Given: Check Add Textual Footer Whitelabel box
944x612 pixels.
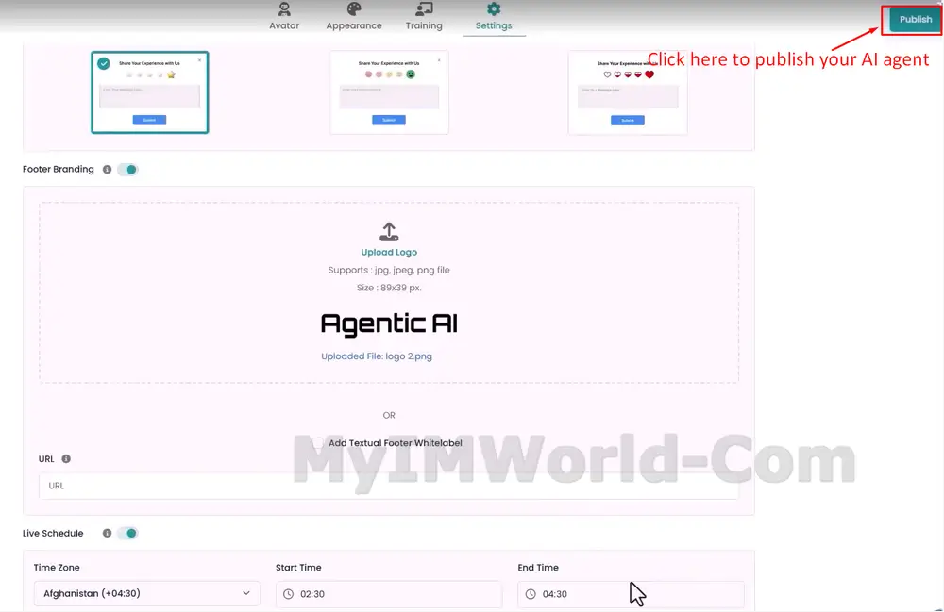Looking at the screenshot, I should pos(317,443).
